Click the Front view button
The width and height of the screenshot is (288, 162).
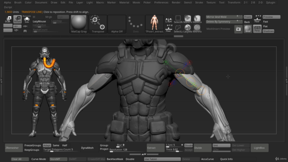click(x=247, y=17)
